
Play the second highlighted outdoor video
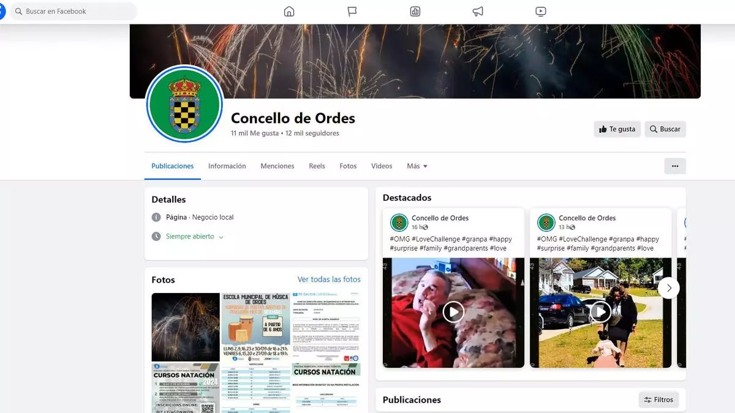click(600, 312)
